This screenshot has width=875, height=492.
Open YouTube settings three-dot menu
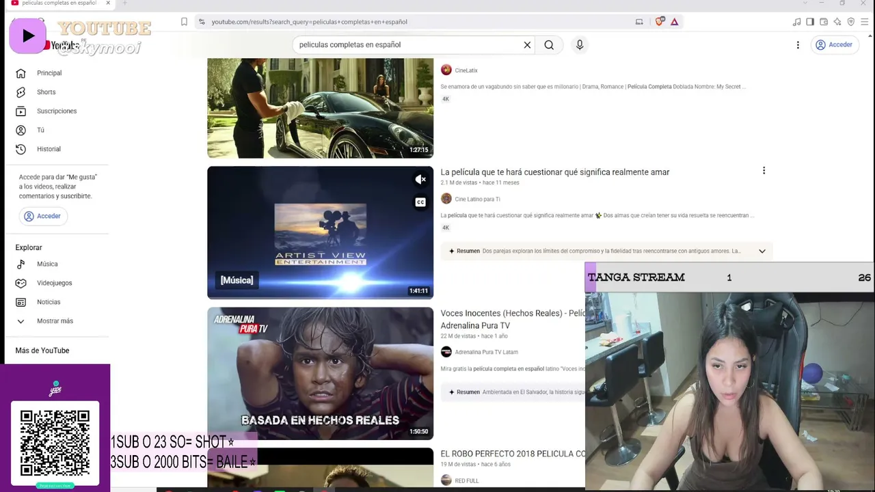798,45
